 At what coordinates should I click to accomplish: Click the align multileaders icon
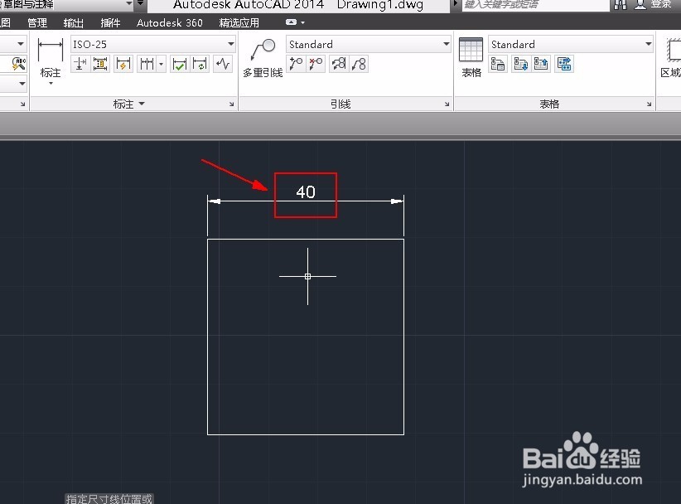click(x=339, y=65)
